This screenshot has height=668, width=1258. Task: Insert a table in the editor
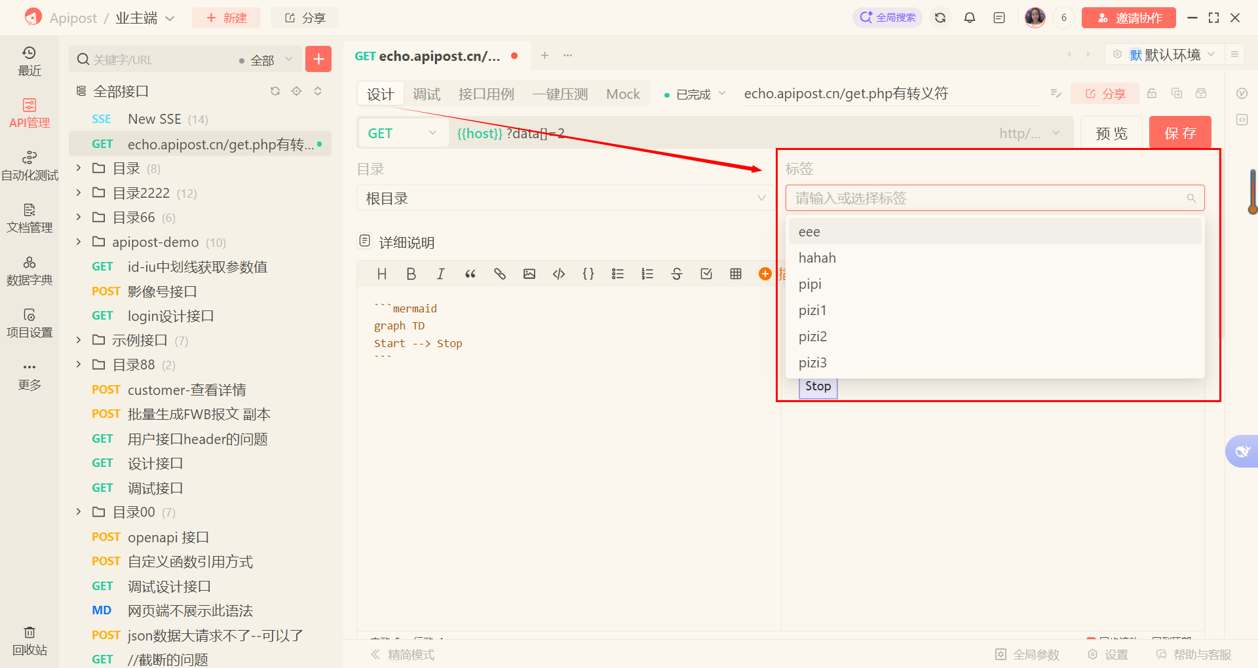pyautogui.click(x=736, y=274)
